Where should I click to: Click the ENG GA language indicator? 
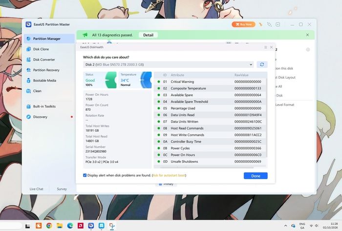[x=302, y=226]
